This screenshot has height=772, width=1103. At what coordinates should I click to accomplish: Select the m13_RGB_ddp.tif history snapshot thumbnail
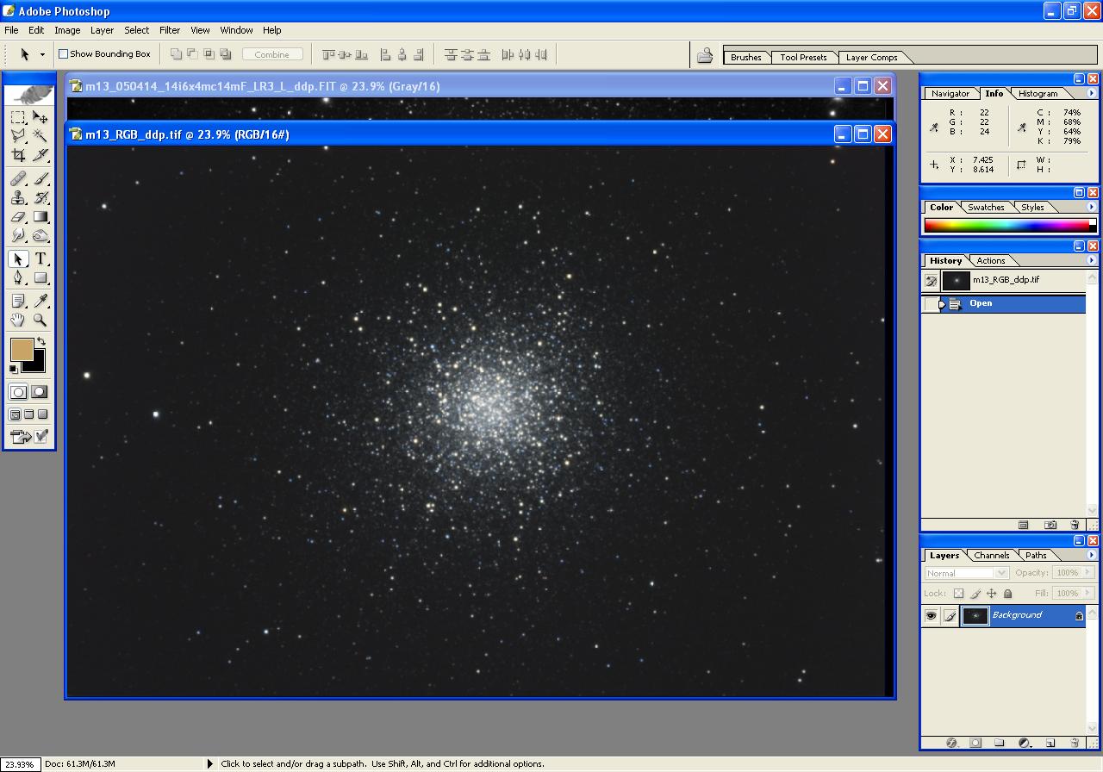957,280
